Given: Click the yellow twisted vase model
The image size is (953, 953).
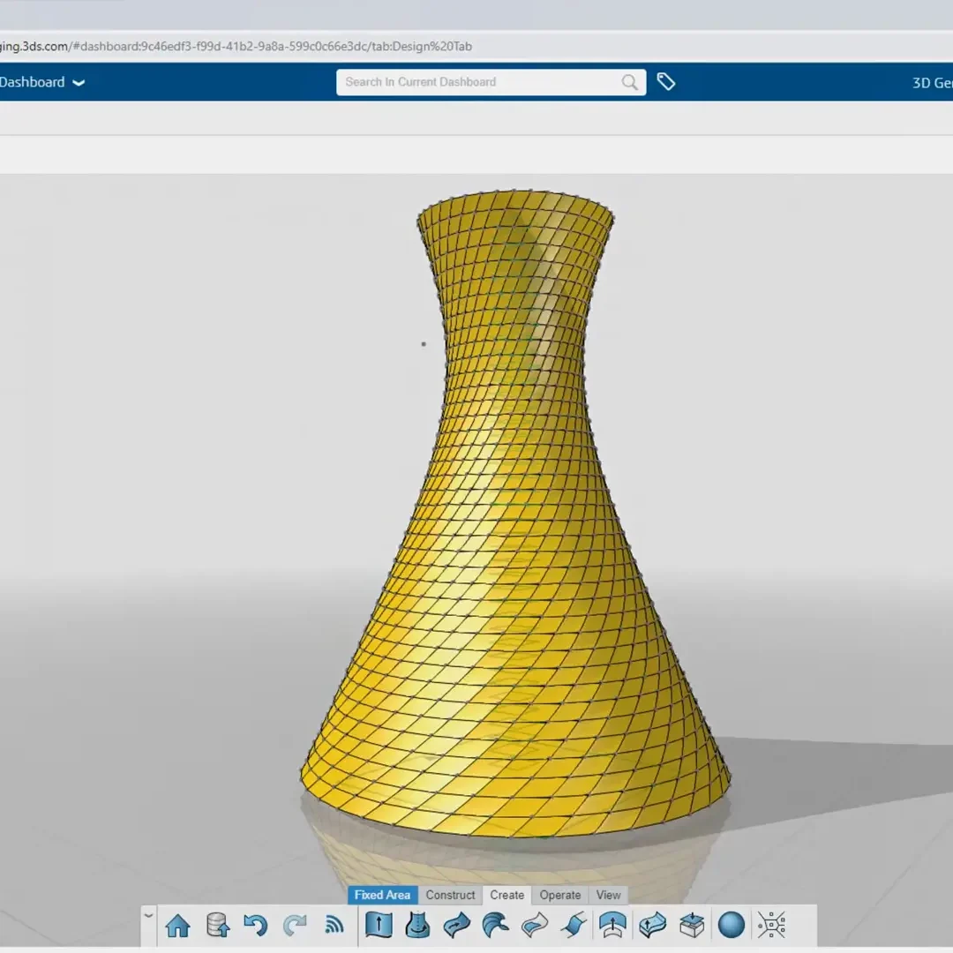Looking at the screenshot, I should tap(515, 516).
